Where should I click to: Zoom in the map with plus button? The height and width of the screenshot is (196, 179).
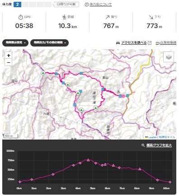[x=9, y=56]
